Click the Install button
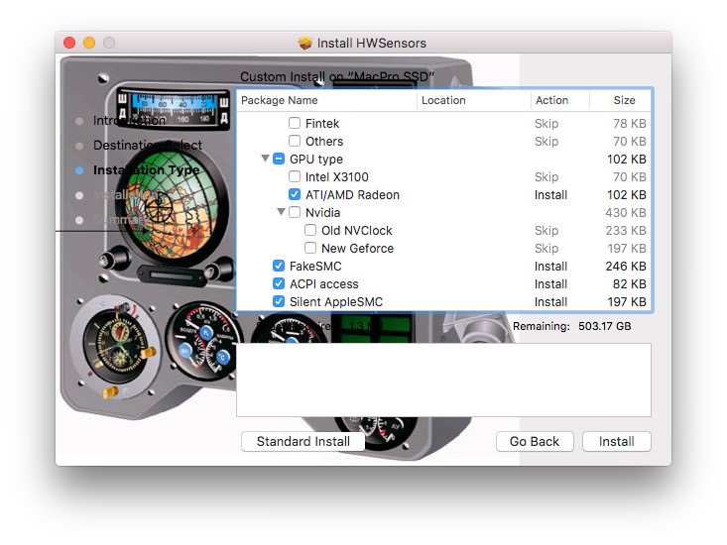The height and width of the screenshot is (545, 727). 617,441
